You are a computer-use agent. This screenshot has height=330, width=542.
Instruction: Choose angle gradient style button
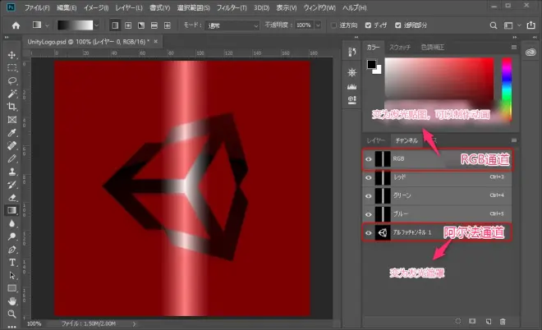(x=141, y=25)
